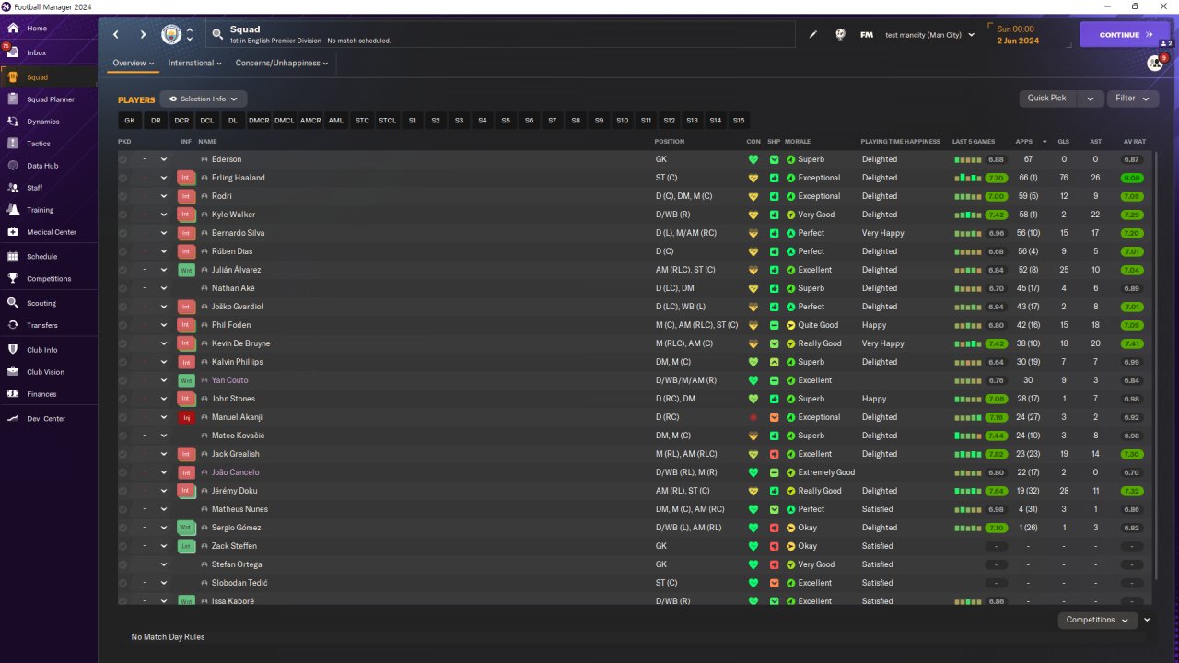Viewport: 1179px width, 663px height.
Task: Open the Competitions dropdown at bottom
Action: pyautogui.click(x=1097, y=620)
